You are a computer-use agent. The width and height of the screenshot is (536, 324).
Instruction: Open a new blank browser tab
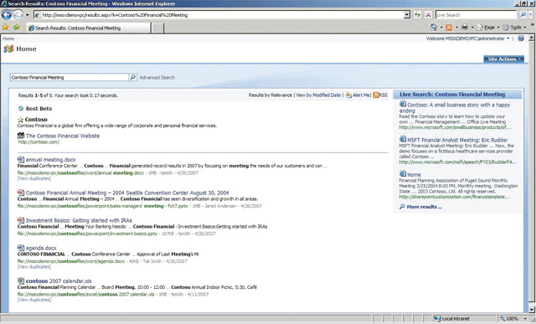click(x=157, y=28)
